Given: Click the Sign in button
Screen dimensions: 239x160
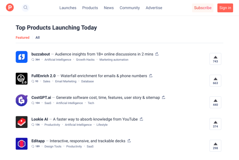Looking at the screenshot, I should (225, 8).
